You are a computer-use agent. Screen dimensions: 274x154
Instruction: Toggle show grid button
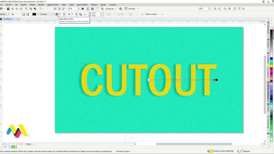tap(92, 9)
